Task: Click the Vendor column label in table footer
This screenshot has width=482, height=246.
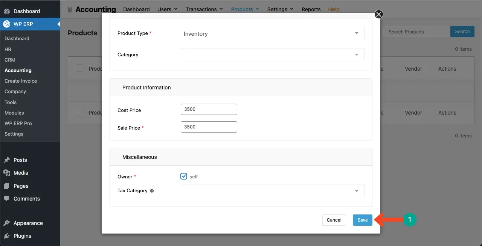Action: 413,113
